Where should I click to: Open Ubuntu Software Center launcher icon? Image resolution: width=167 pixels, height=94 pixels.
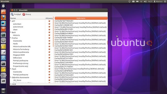(3, 29)
